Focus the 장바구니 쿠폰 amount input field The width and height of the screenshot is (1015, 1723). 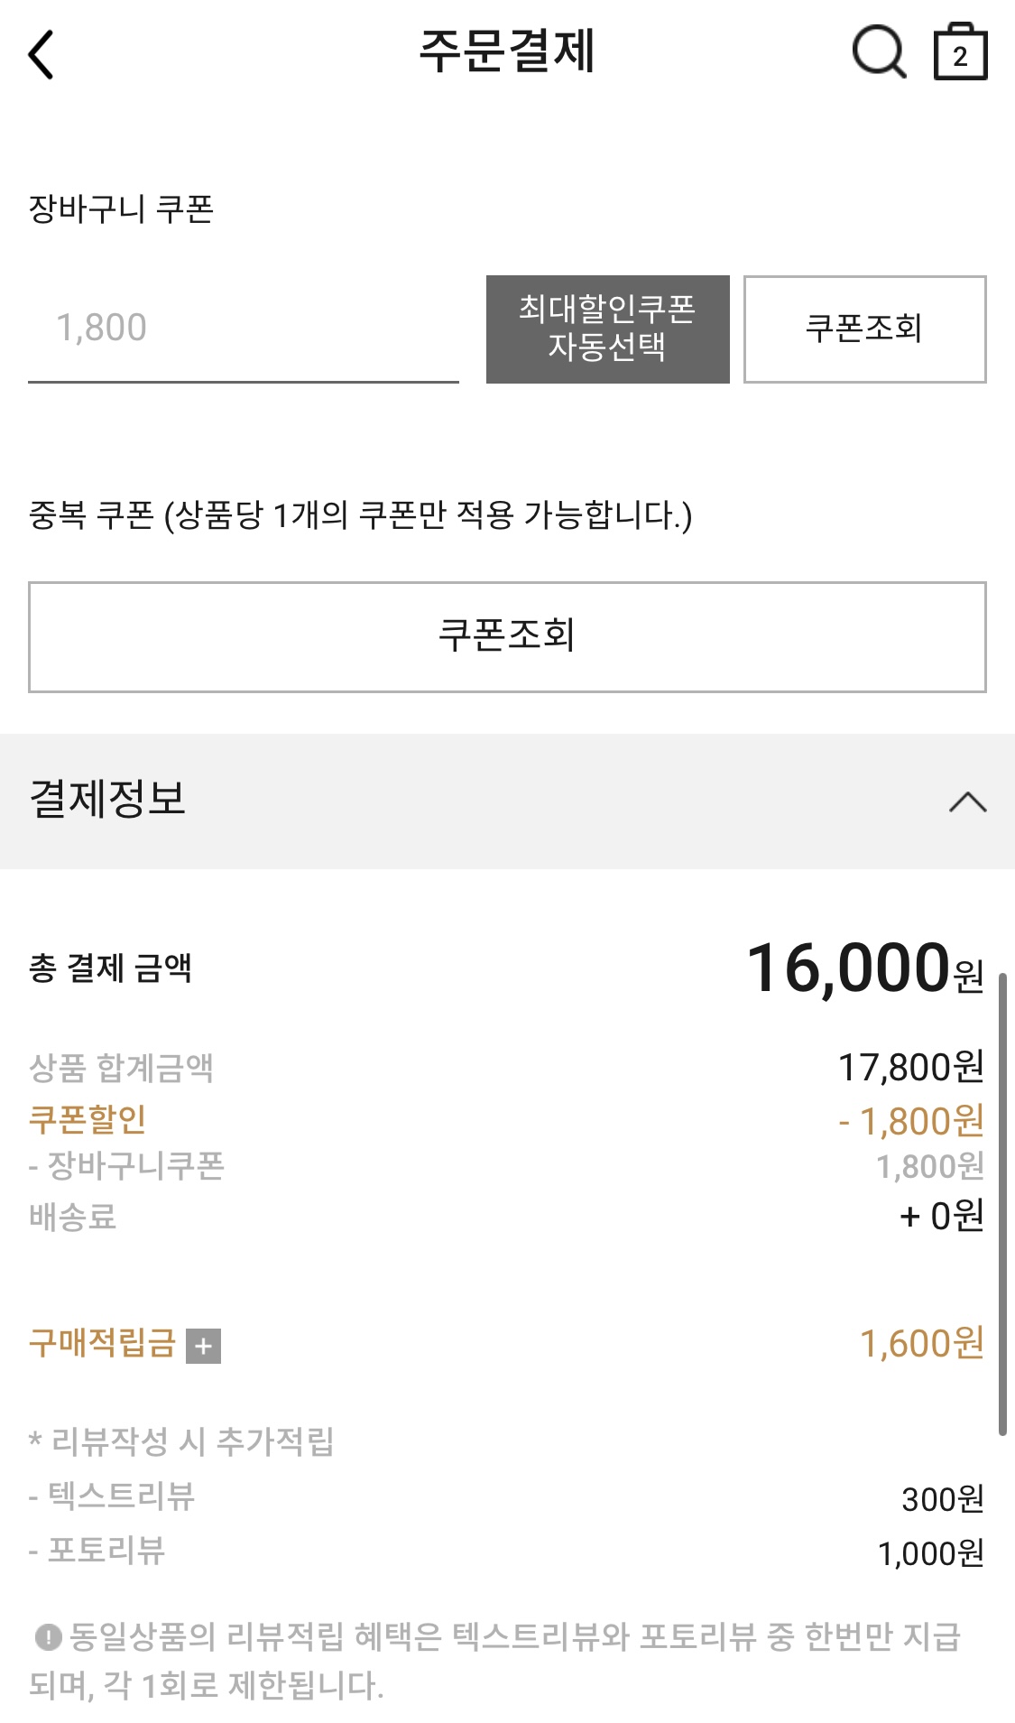coord(244,329)
